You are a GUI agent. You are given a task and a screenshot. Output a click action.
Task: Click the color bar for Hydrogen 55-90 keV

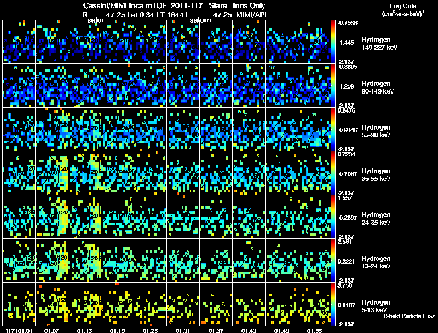coord(333,130)
